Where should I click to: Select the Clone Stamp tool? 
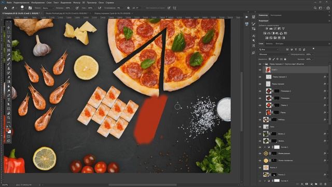9,68
